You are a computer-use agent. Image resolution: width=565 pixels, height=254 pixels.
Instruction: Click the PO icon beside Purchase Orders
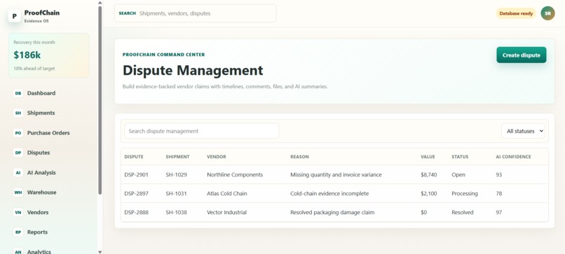[x=18, y=133]
